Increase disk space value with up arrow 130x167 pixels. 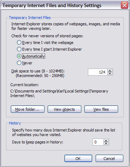coord(110,71)
